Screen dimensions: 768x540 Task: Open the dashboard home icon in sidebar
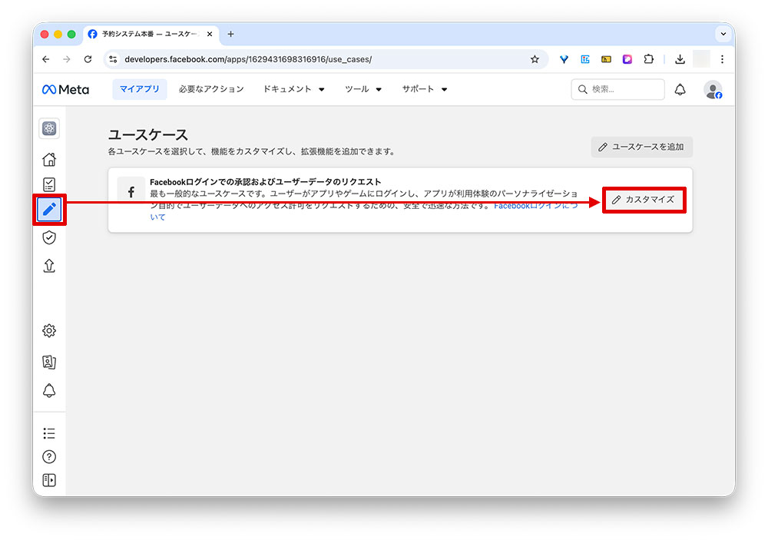49,159
